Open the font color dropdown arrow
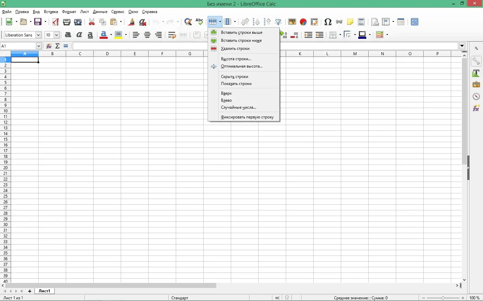The image size is (483, 301). [x=111, y=35]
